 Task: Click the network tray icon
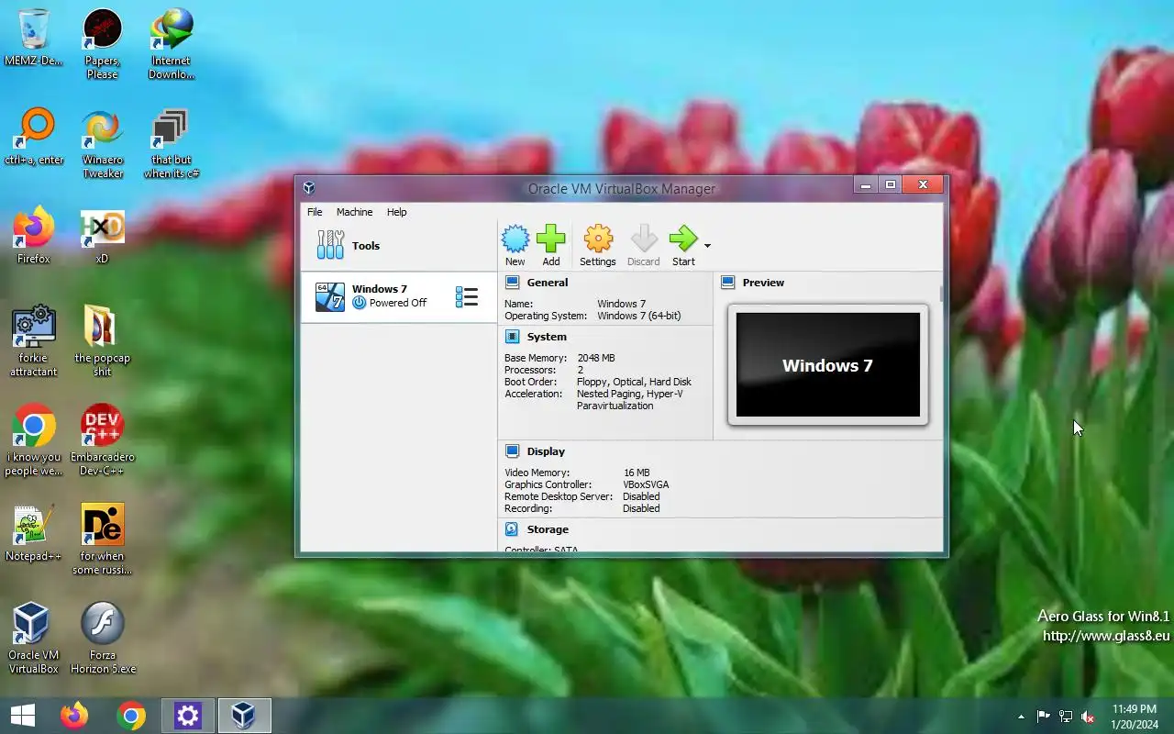click(x=1066, y=717)
